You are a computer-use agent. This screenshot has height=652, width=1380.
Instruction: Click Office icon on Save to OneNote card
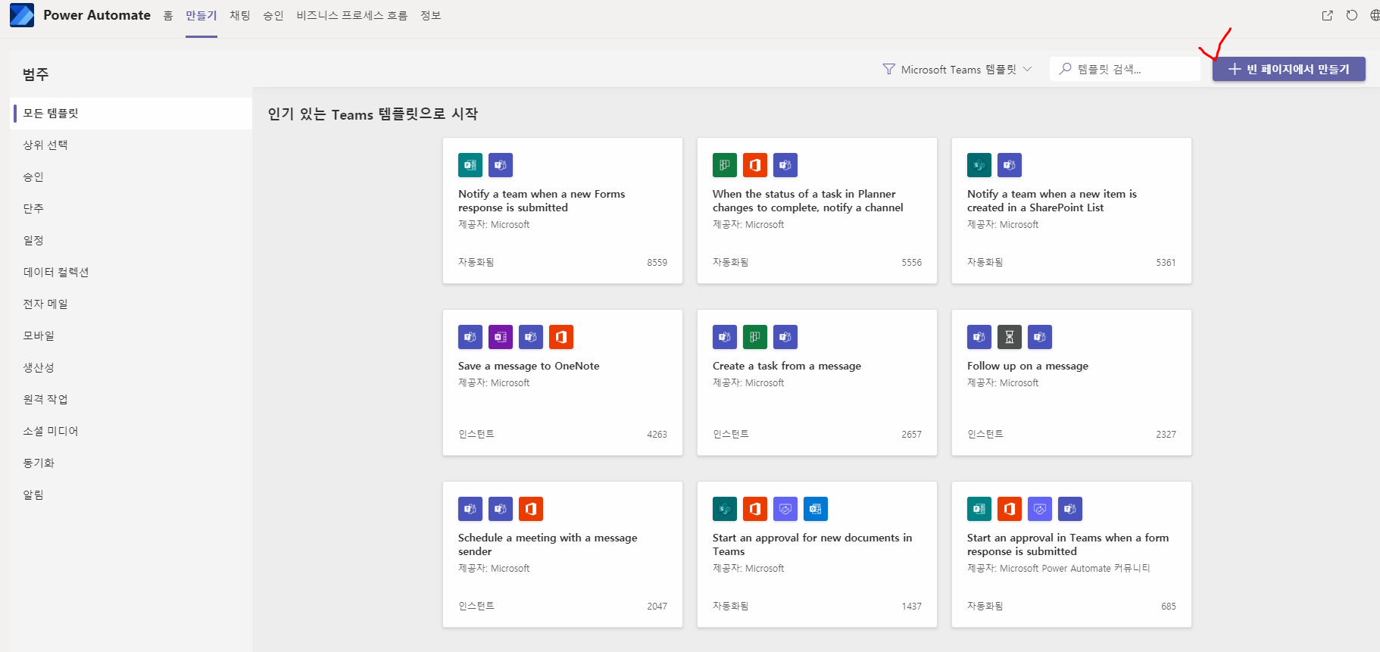tap(561, 337)
